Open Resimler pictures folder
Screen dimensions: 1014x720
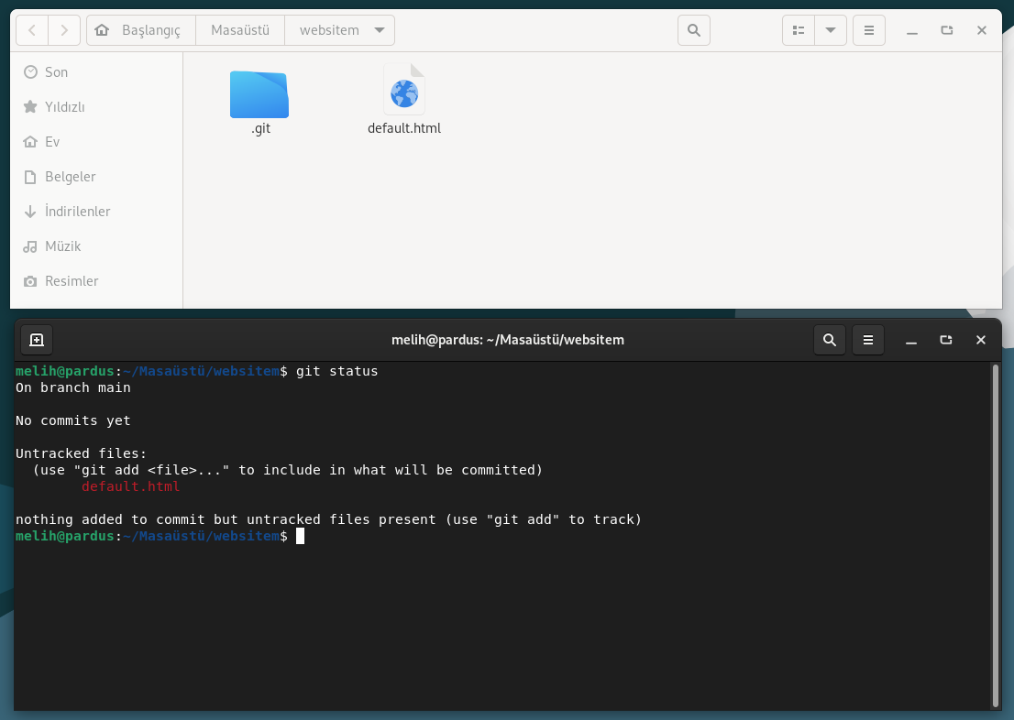[96, 282]
